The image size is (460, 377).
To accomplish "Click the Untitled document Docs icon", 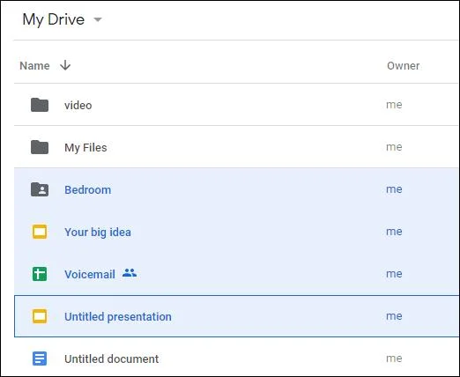I will [40, 359].
